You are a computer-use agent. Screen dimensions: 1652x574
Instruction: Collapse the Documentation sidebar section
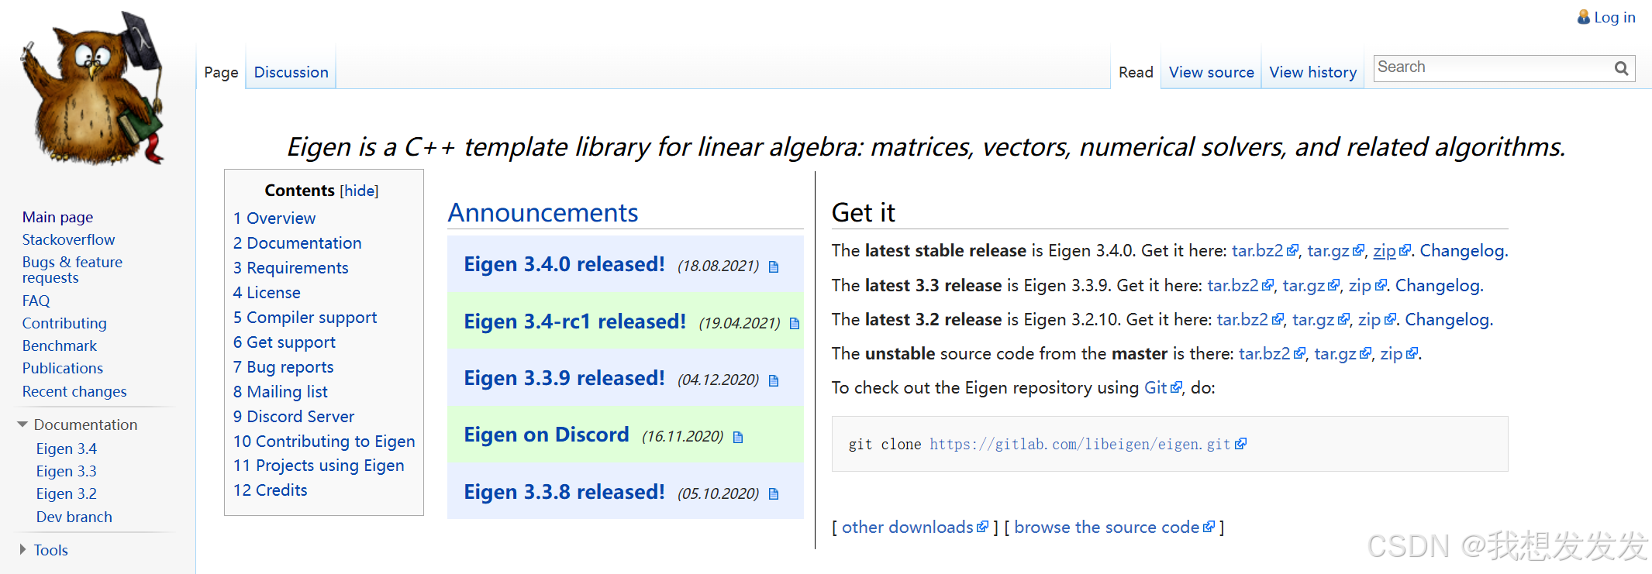pyautogui.click(x=22, y=424)
